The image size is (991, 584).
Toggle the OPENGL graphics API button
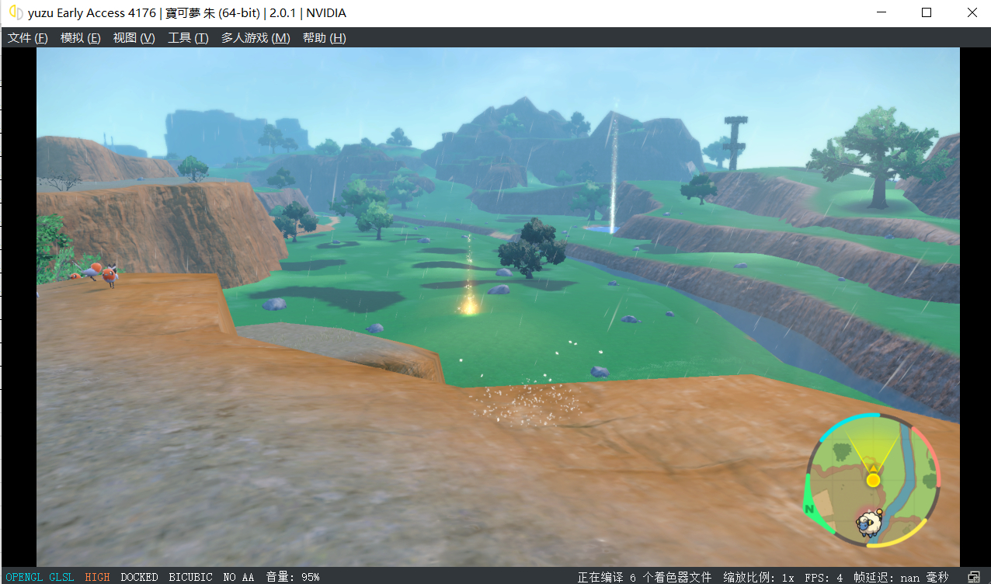click(25, 577)
